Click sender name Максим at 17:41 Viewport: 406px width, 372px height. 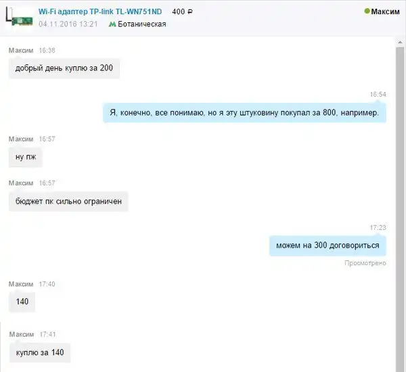coord(22,334)
